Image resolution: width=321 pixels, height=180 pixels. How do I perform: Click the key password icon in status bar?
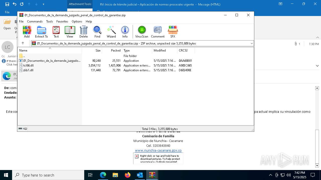click(25, 128)
